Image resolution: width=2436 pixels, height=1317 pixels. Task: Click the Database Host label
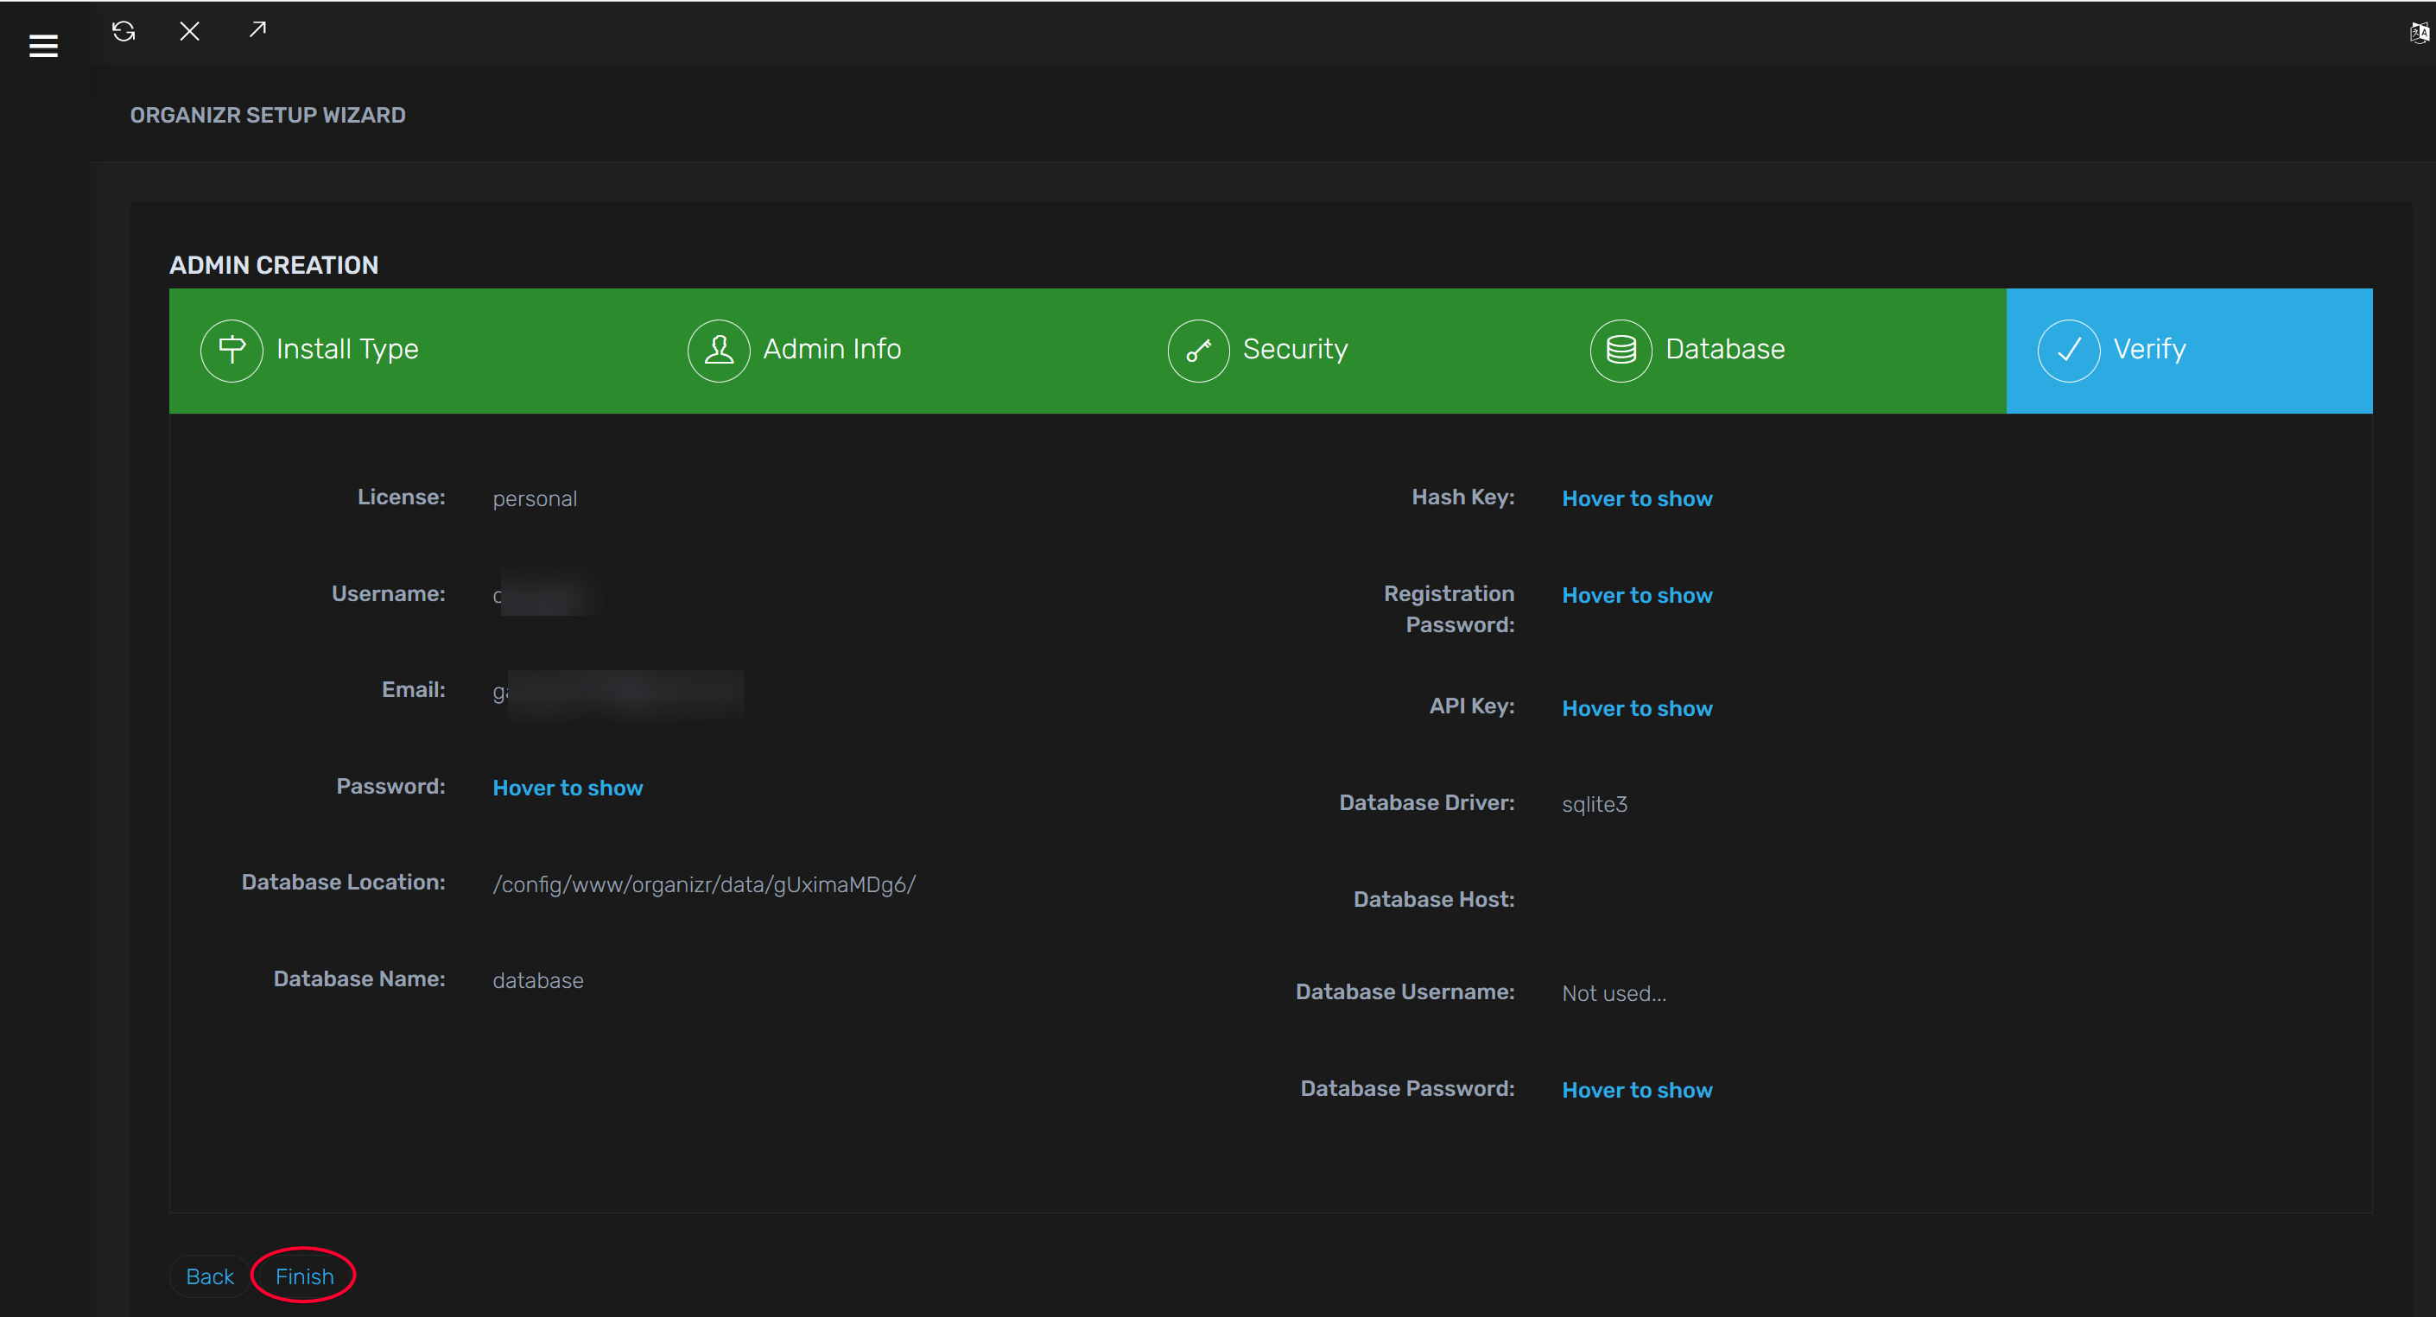[x=1434, y=899]
